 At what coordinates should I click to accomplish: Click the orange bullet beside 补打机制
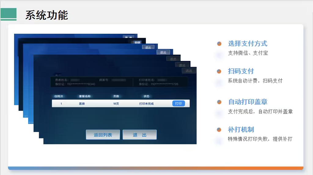[x=219, y=130]
